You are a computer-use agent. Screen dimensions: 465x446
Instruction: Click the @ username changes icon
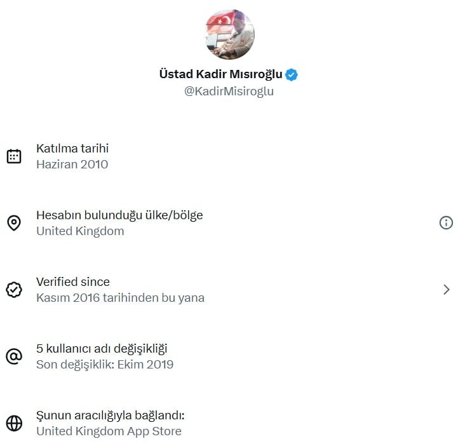[x=14, y=356]
